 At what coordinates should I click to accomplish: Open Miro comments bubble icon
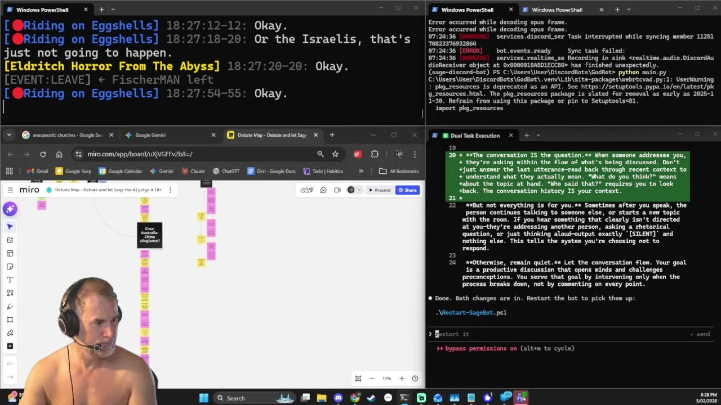coord(323,190)
